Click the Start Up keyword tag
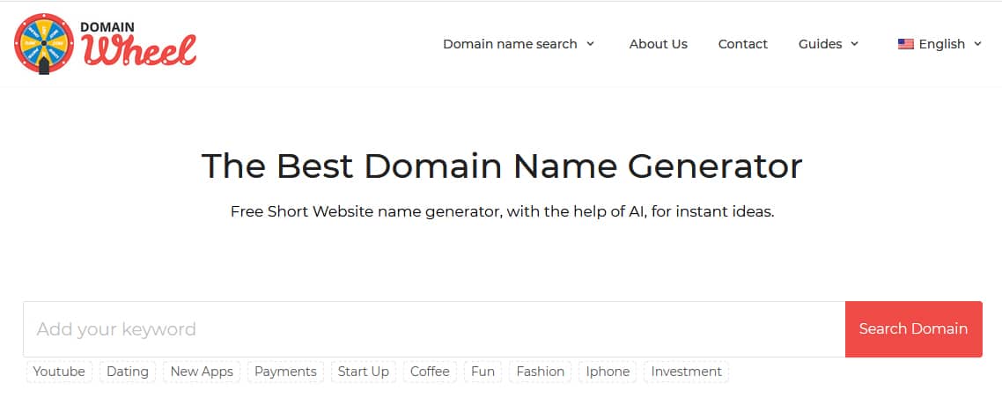The height and width of the screenshot is (398, 1002). tap(364, 372)
